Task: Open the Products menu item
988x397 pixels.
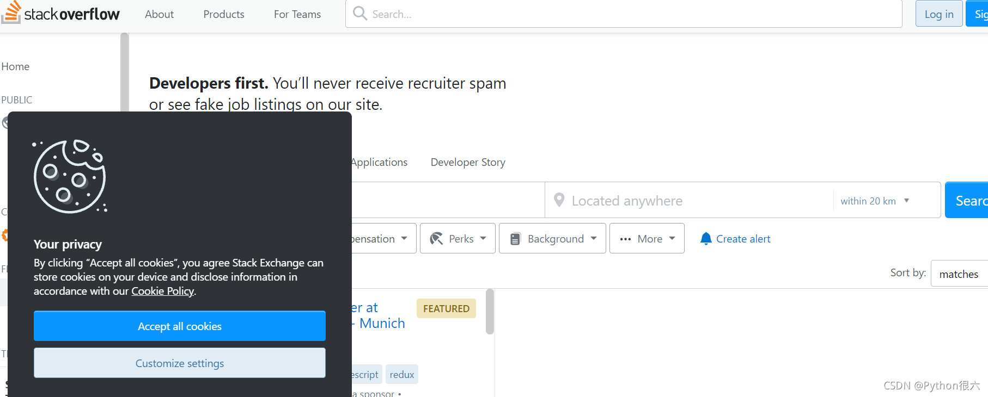Action: [224, 14]
